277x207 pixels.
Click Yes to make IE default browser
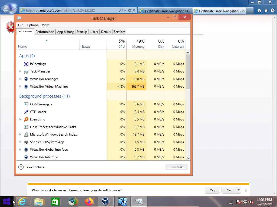pos(212,190)
